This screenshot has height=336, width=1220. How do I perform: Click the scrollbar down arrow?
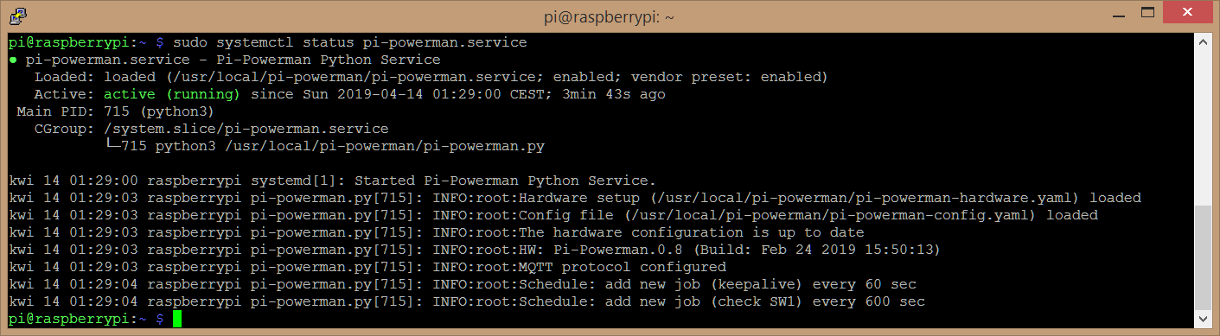coord(1202,319)
